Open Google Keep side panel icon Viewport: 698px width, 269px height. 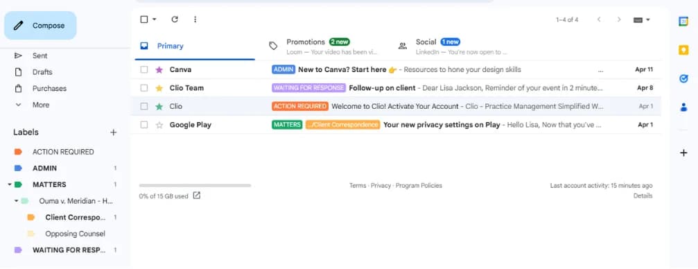pos(683,51)
